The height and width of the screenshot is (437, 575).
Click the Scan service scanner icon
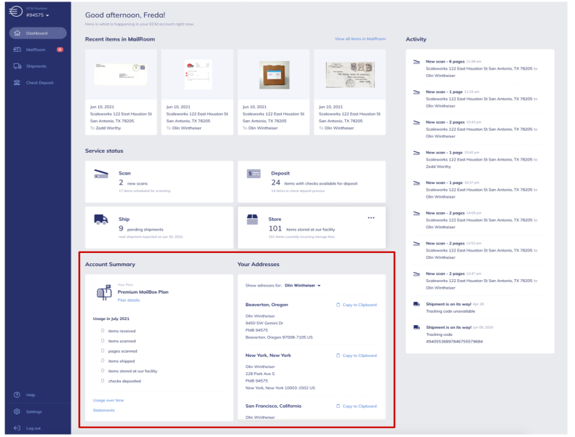tap(101, 174)
